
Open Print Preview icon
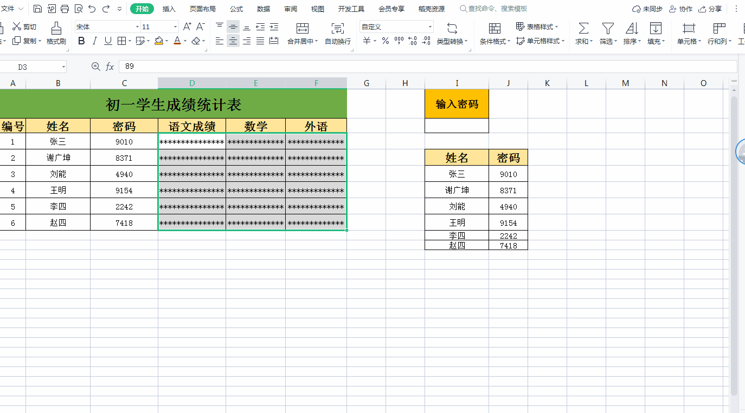click(79, 9)
